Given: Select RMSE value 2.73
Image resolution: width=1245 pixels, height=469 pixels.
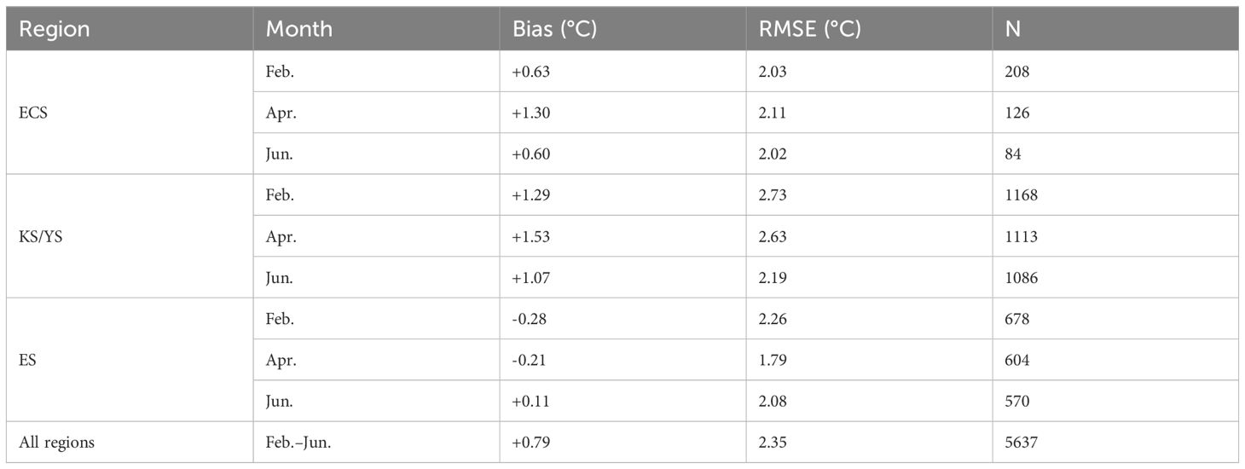Looking at the screenshot, I should 773,195.
